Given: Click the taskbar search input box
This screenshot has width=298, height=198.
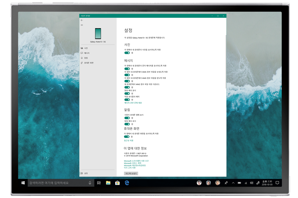Looking at the screenshot, I should pos(61,183).
